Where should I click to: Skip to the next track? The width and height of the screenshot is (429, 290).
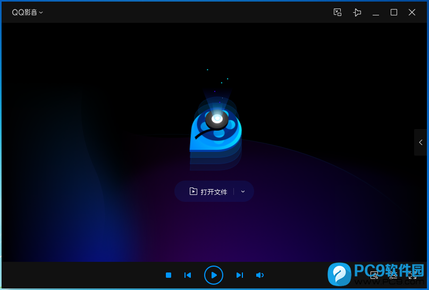point(240,275)
